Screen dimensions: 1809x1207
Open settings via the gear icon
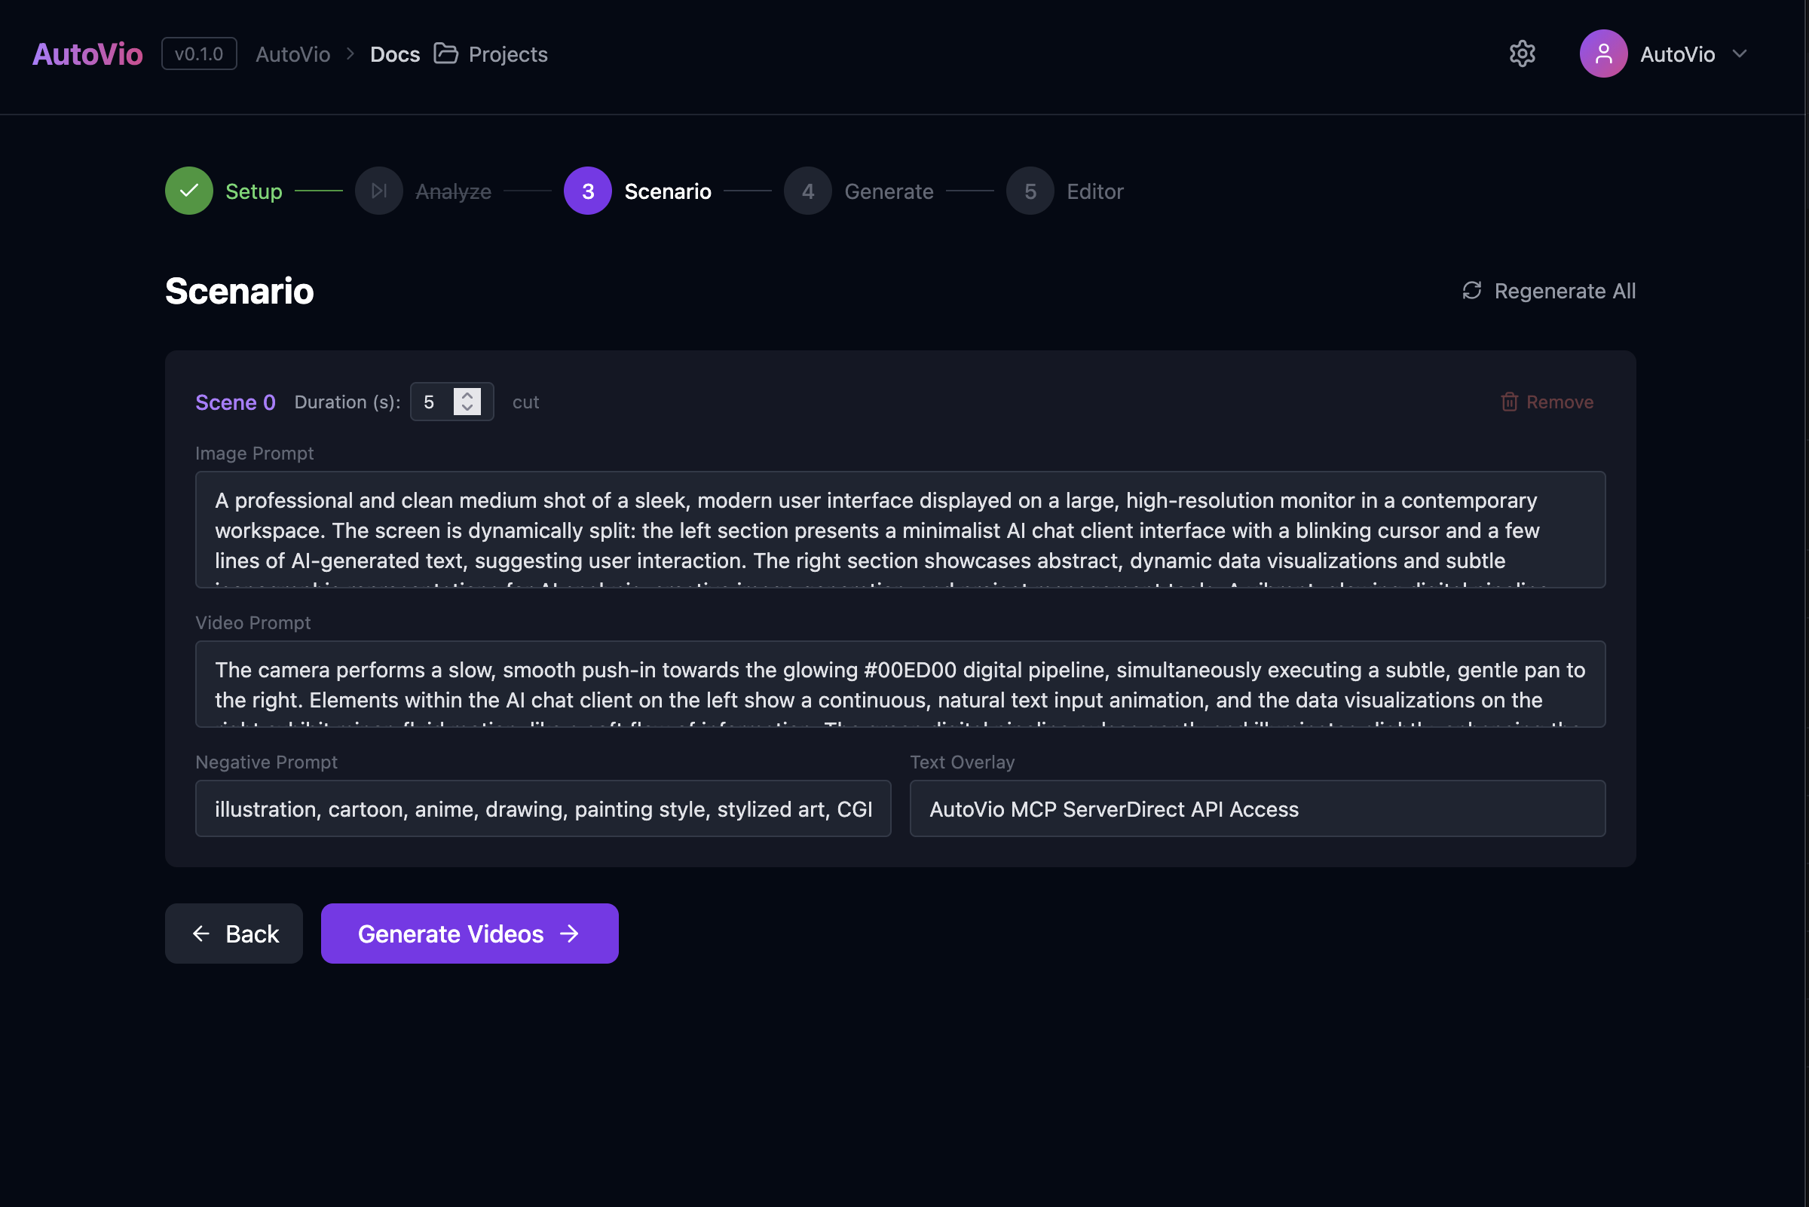(1522, 54)
